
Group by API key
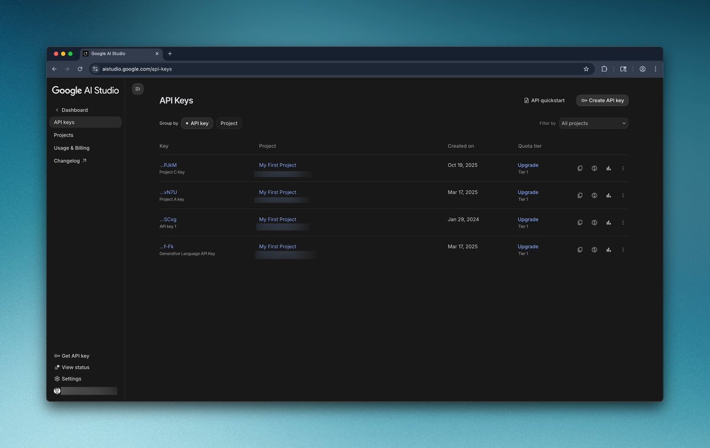pos(197,123)
